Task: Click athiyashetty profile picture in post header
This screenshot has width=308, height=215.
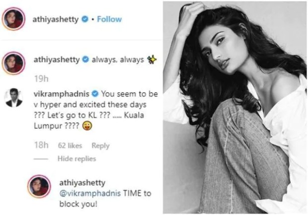Action: tap(13, 19)
